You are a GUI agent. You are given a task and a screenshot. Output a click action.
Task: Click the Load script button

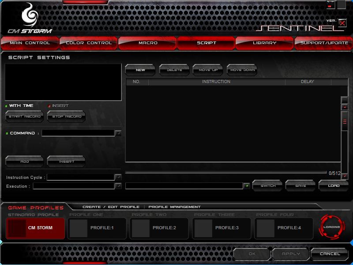pos(334,186)
